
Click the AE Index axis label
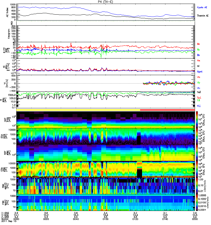click(x=7, y=12)
